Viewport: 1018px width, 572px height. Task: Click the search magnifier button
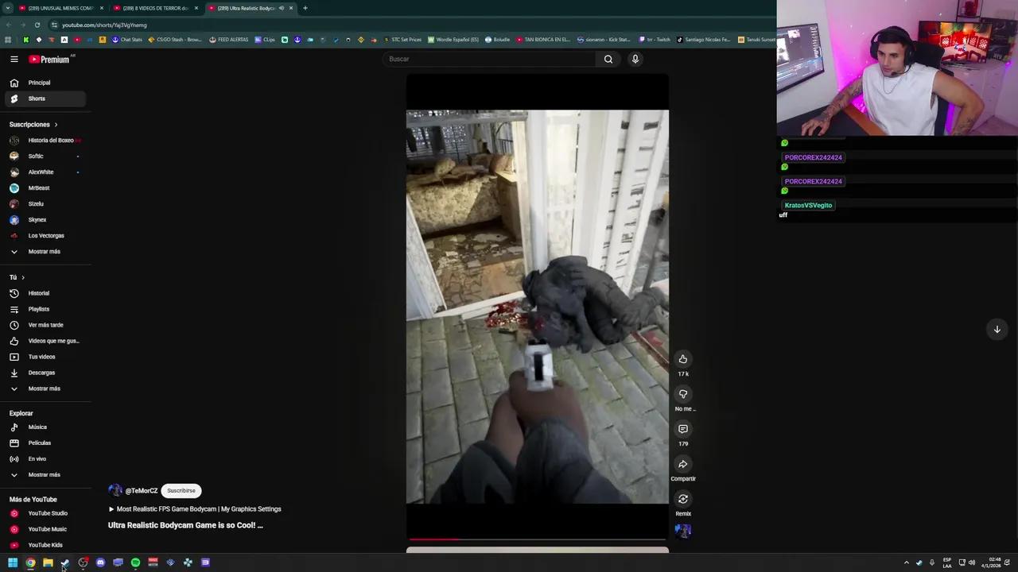click(x=608, y=59)
